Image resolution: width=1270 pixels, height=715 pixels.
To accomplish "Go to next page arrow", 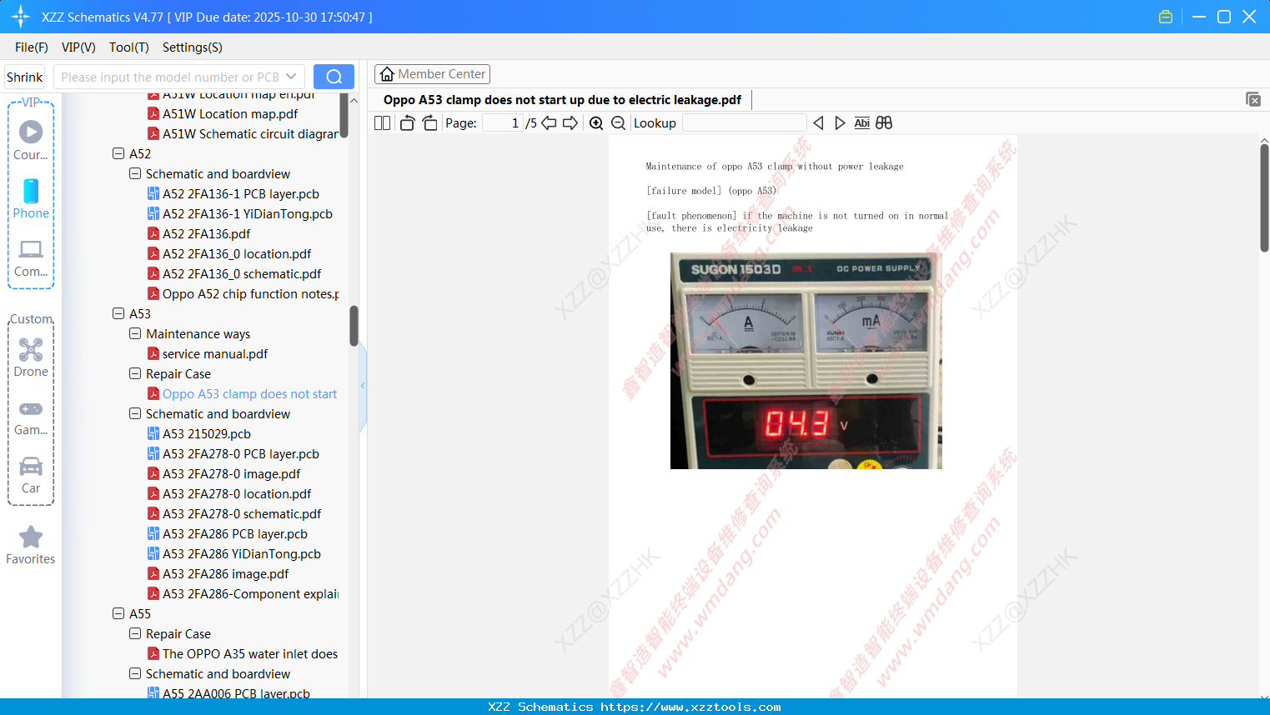I will click(570, 123).
